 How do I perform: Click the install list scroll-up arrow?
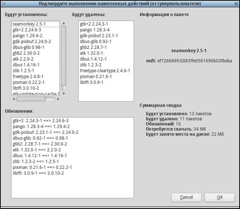point(64,23)
